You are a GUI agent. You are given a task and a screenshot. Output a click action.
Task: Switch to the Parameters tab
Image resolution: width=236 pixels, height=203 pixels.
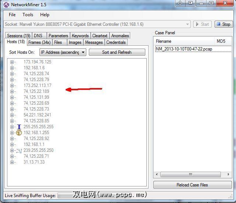coord(58,36)
